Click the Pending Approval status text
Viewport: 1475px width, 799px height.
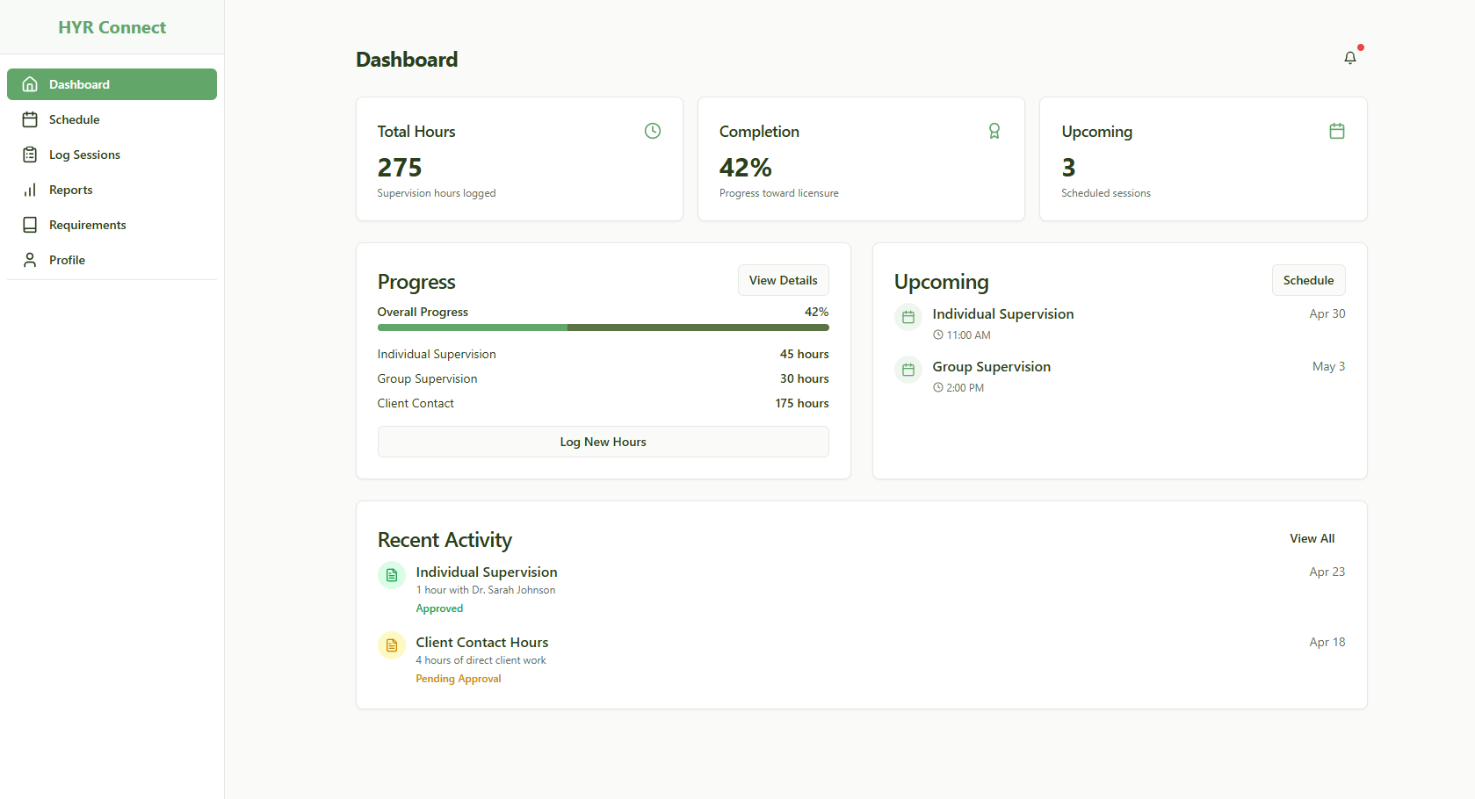point(458,678)
